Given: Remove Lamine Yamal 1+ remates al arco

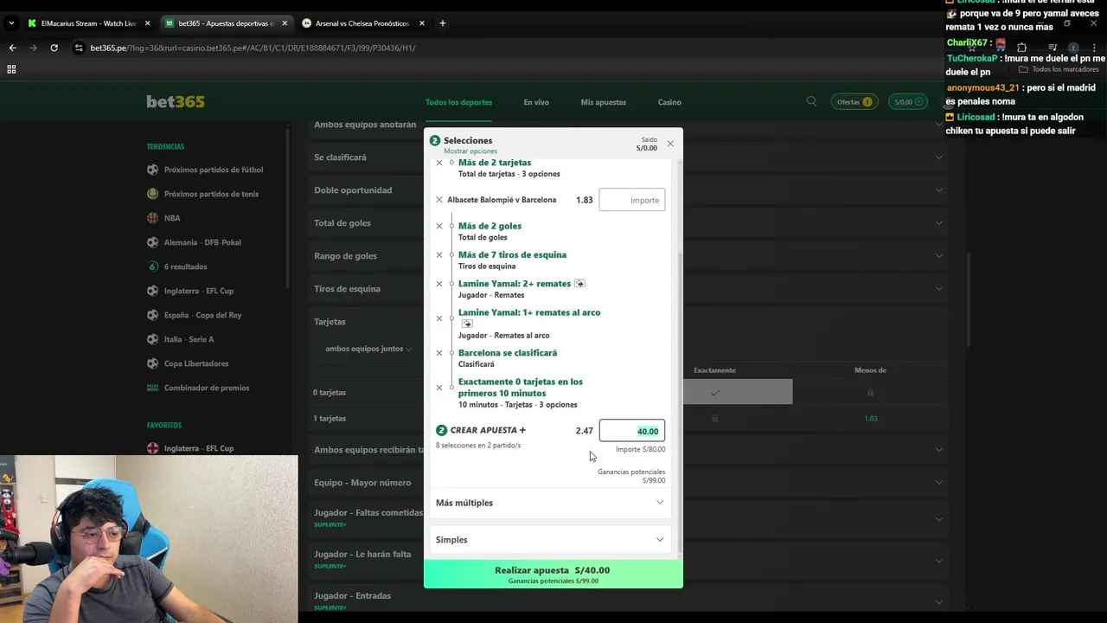Looking at the screenshot, I should point(439,318).
